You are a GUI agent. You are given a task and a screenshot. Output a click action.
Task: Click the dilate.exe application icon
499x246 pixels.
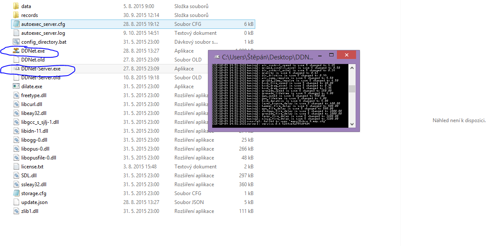tap(16, 87)
